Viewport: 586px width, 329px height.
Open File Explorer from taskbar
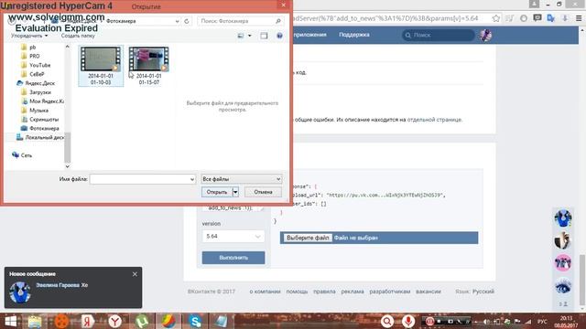[35, 321]
